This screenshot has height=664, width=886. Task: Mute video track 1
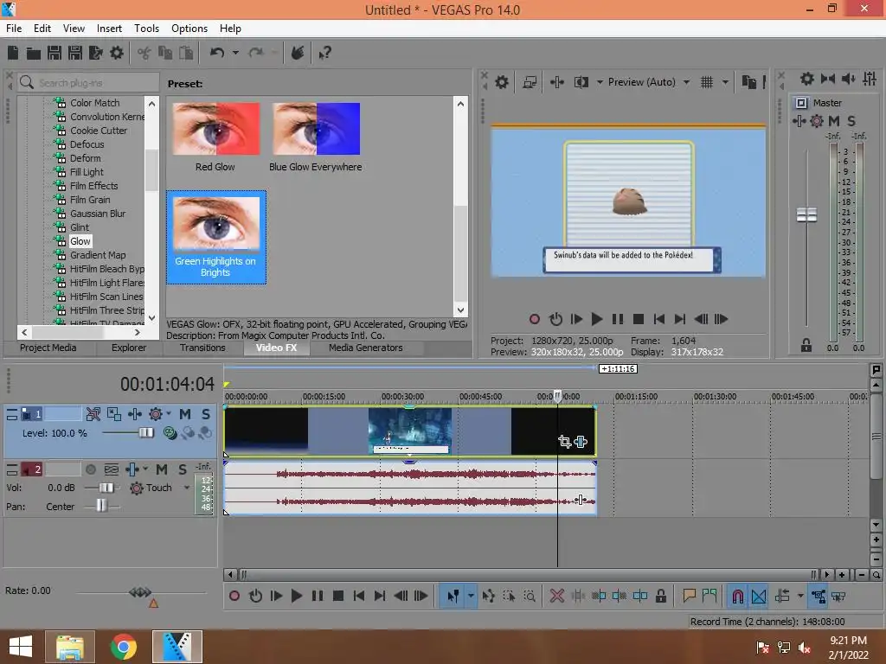point(185,414)
